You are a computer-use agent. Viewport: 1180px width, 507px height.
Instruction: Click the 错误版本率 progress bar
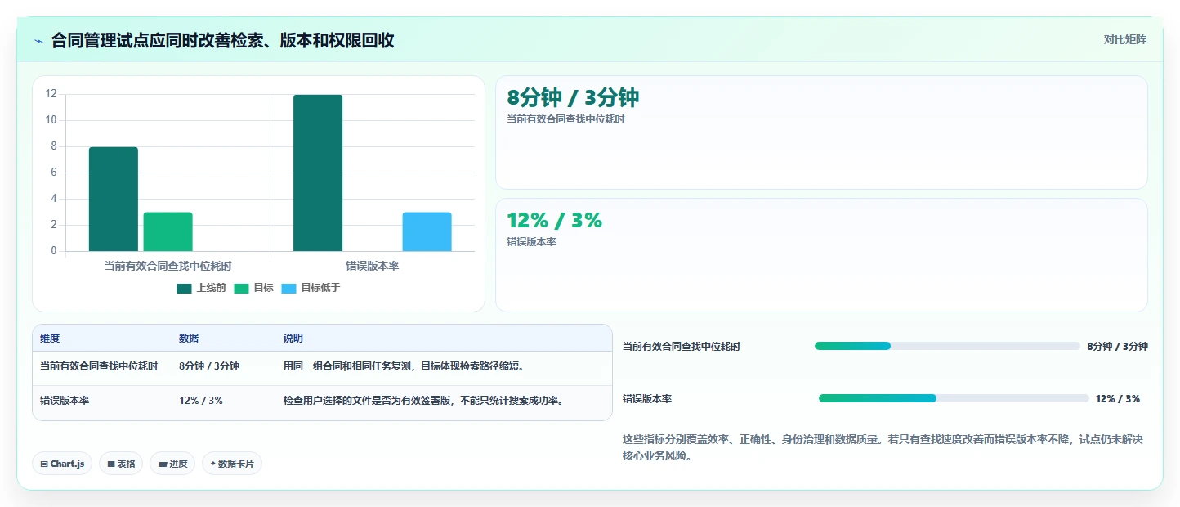point(954,398)
